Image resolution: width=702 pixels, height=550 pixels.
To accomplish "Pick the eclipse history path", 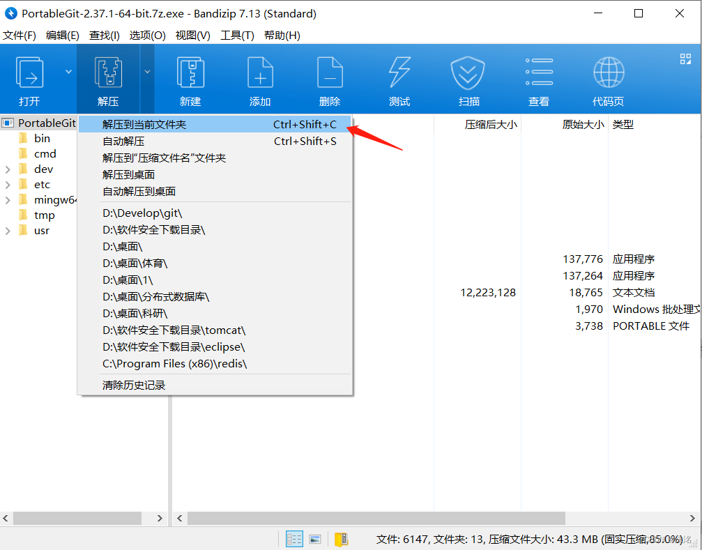I will pyautogui.click(x=215, y=347).
